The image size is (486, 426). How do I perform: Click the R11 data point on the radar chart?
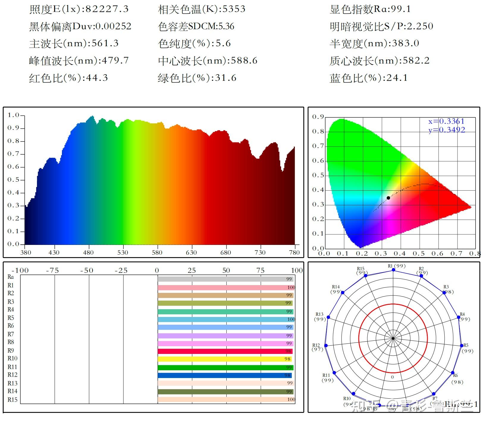pos(334,373)
